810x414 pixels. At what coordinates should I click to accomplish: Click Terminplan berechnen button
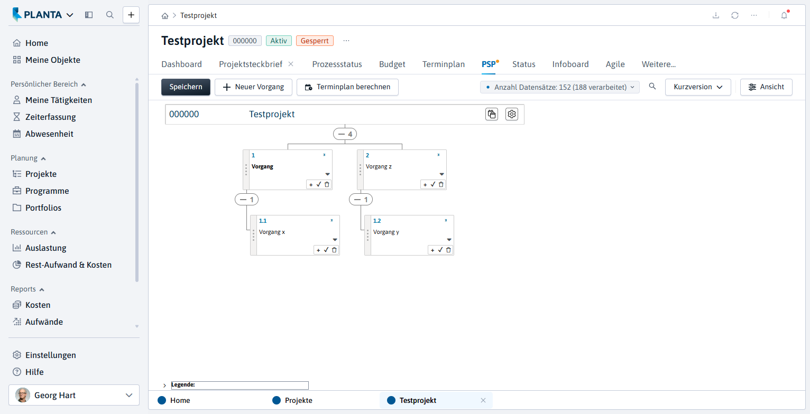click(x=347, y=87)
